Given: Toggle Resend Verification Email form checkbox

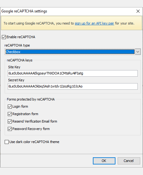Looking at the screenshot, I should pyautogui.click(x=10, y=121).
